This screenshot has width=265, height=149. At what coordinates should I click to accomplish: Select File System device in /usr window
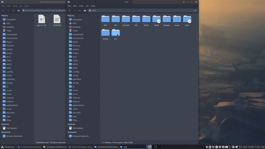76,128
